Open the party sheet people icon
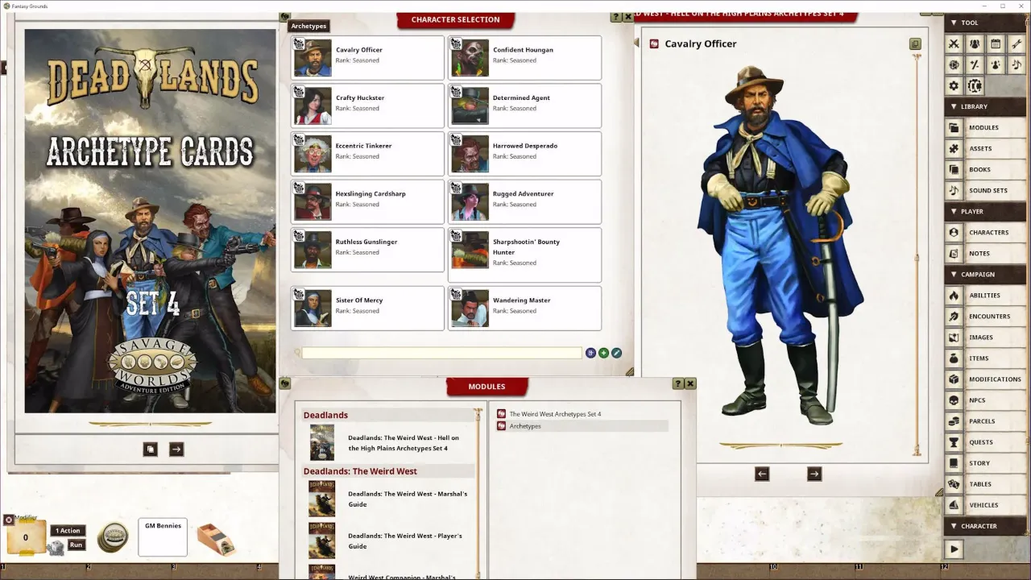The height and width of the screenshot is (580, 1031). tap(975, 44)
